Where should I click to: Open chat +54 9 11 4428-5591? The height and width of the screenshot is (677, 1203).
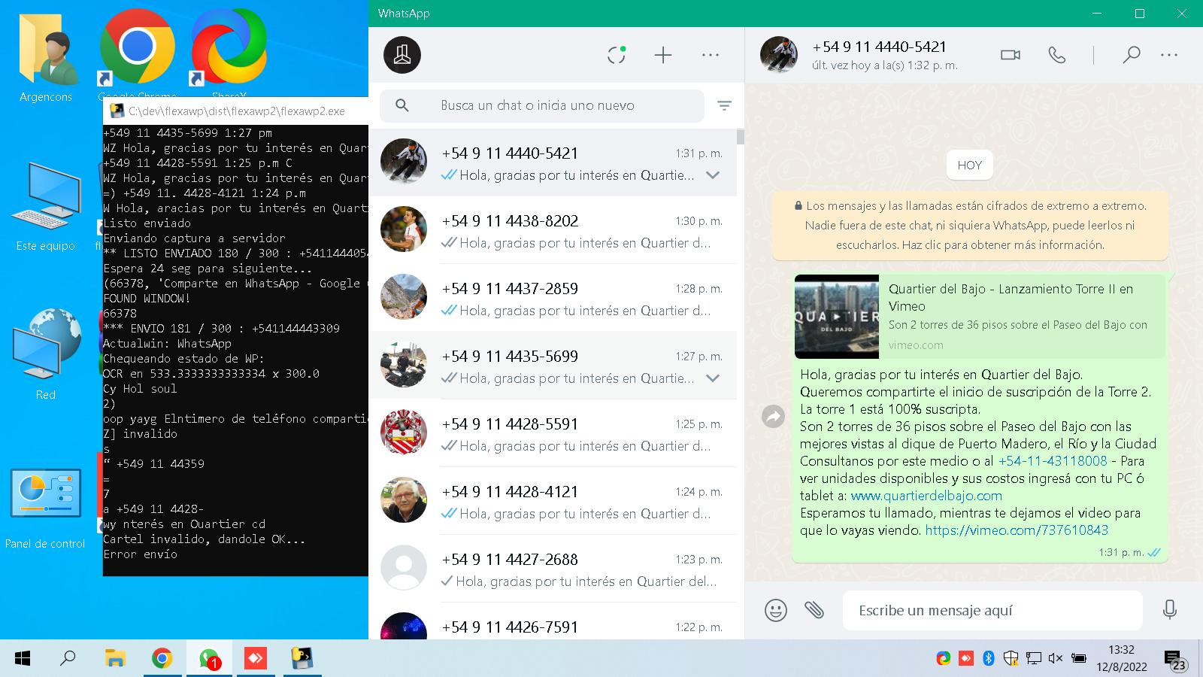(553, 433)
